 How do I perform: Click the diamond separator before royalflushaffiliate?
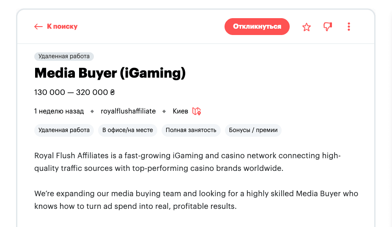coord(92,111)
